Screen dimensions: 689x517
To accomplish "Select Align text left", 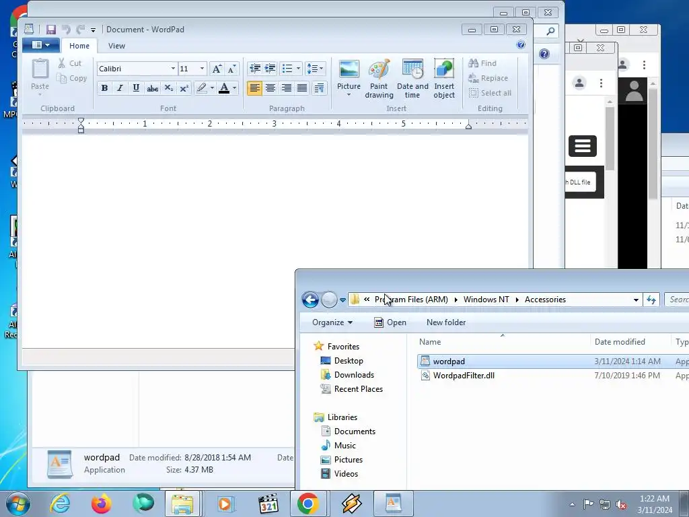I will click(x=254, y=88).
